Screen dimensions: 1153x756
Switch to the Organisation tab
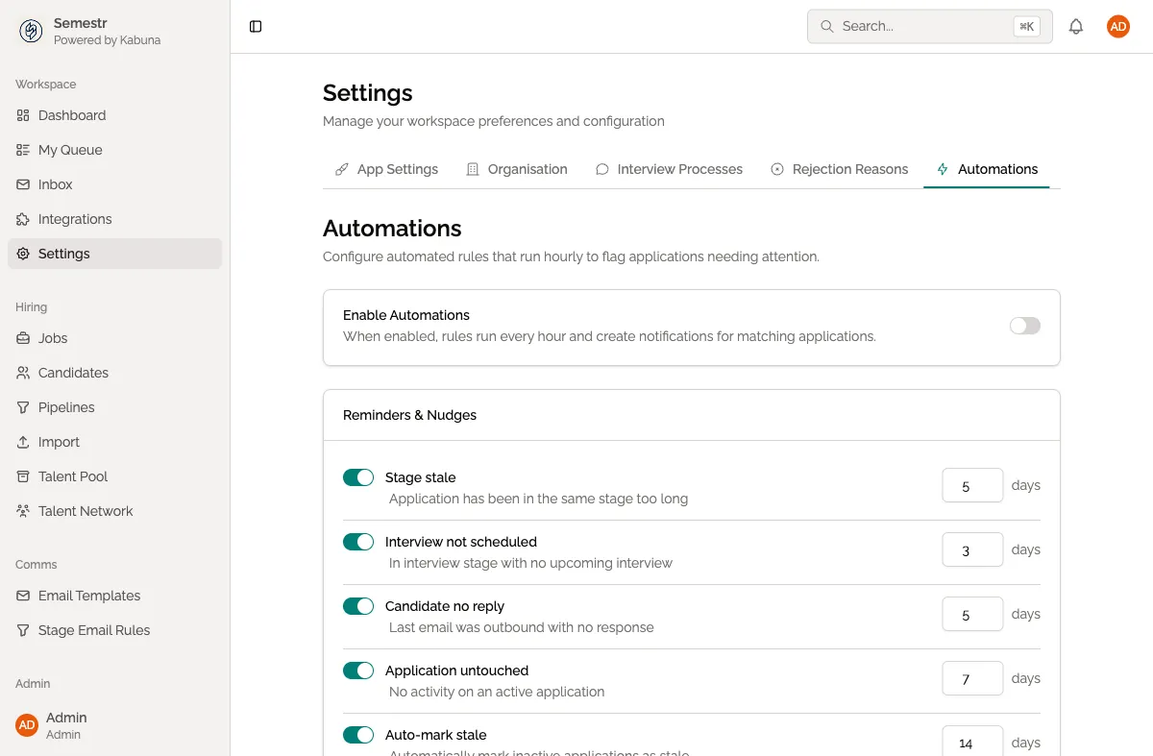coord(527,169)
